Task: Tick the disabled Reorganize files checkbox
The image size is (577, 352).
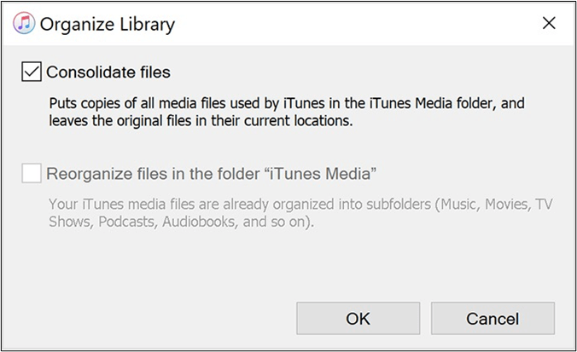Action: [32, 174]
